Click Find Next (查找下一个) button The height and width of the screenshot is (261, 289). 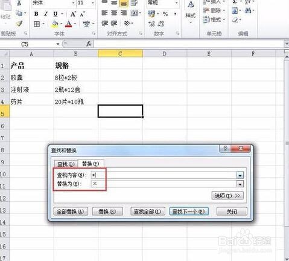click(189, 211)
